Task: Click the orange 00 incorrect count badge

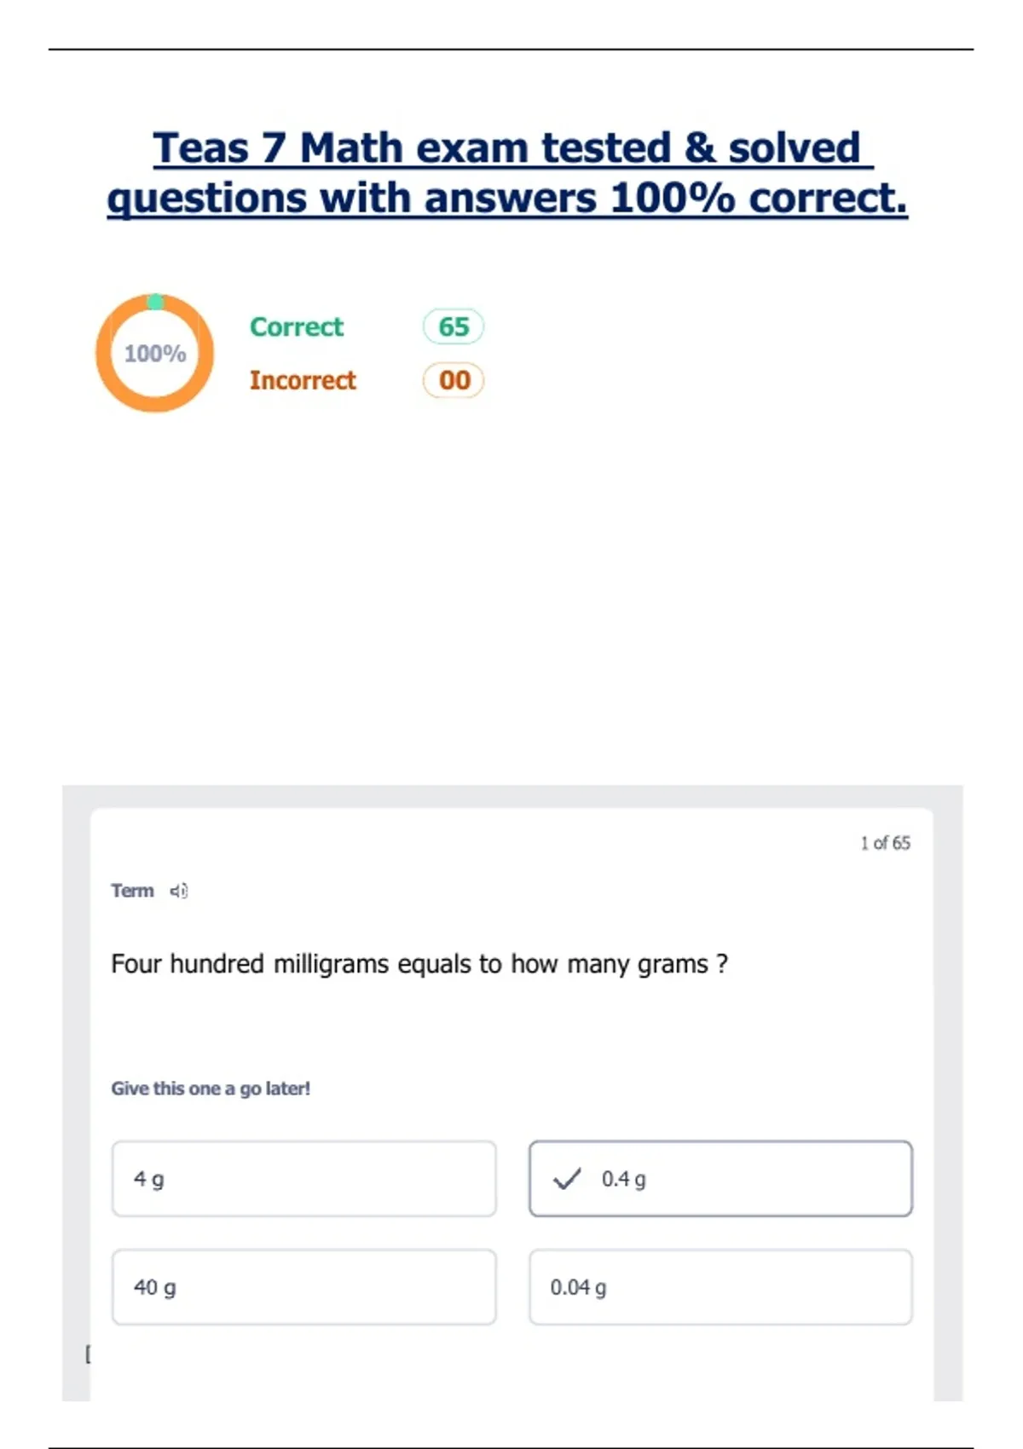Action: (x=454, y=380)
